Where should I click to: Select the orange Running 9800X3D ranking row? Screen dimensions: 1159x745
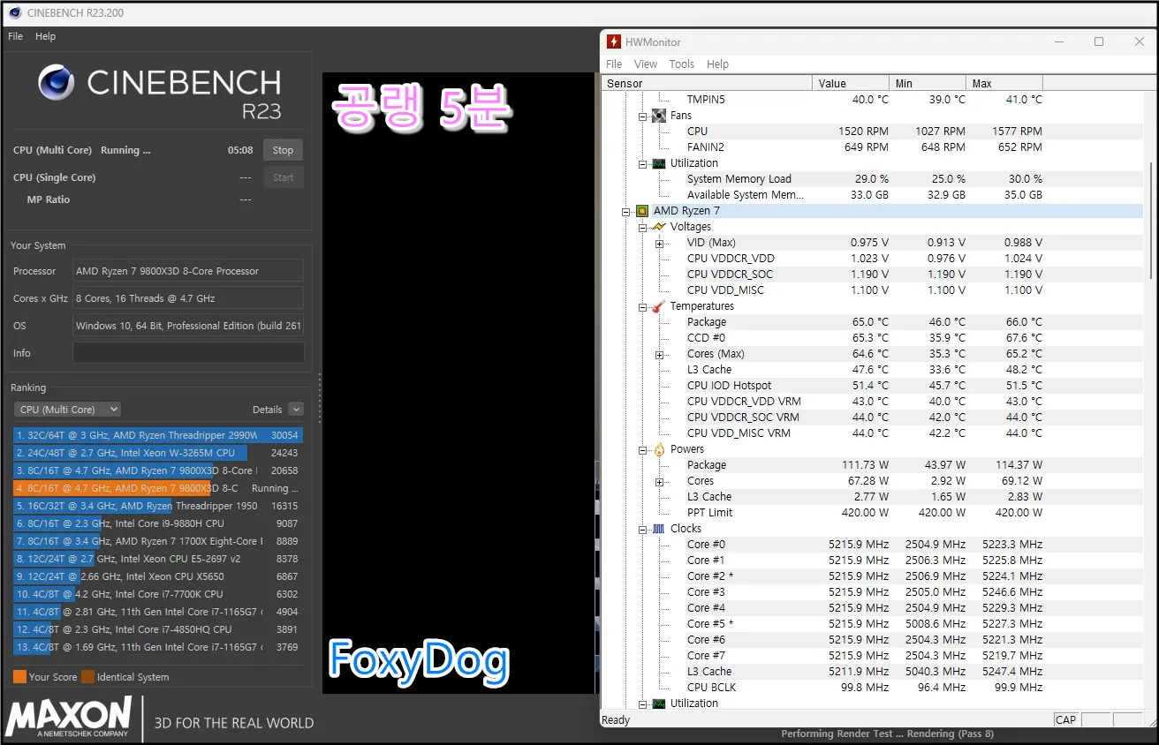(x=158, y=488)
